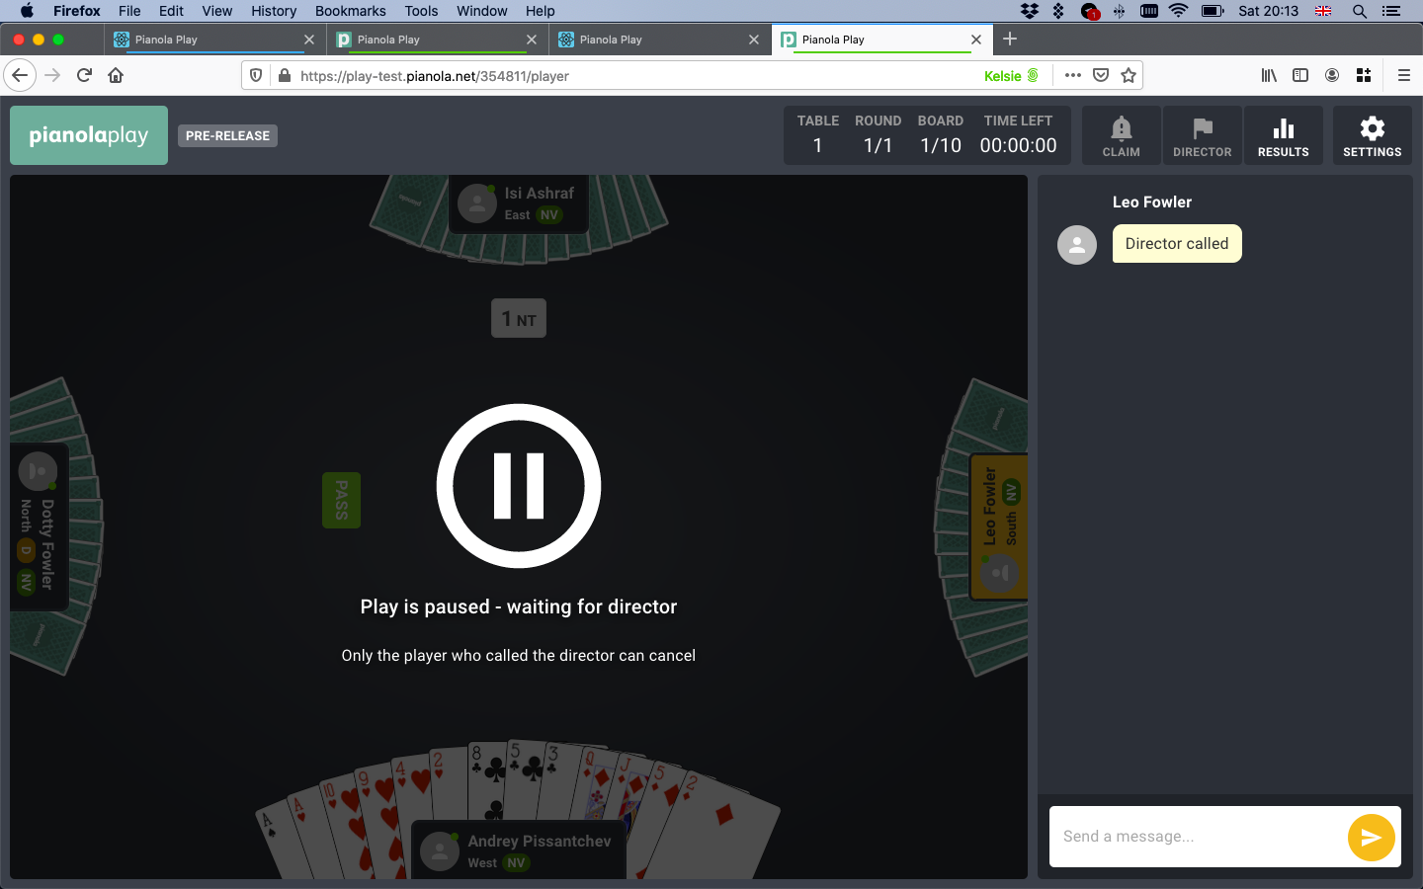Open the Help menu
Image resolution: width=1423 pixels, height=889 pixels.
(x=540, y=11)
